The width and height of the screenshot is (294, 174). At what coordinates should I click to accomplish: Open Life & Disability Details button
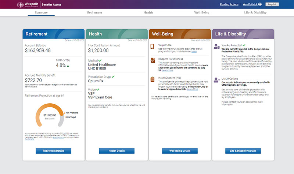click(x=243, y=151)
